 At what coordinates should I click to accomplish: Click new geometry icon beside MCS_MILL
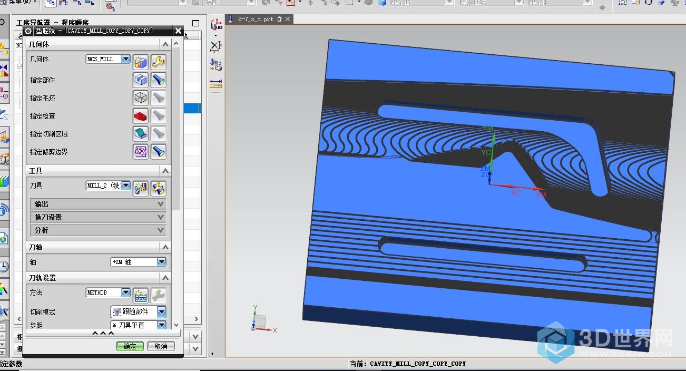pyautogui.click(x=140, y=62)
